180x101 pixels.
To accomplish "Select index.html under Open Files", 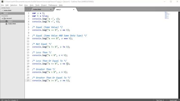I will pos(8,10).
